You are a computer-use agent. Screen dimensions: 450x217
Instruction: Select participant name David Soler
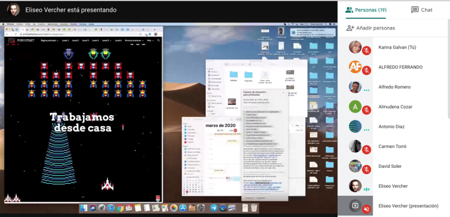390,166
